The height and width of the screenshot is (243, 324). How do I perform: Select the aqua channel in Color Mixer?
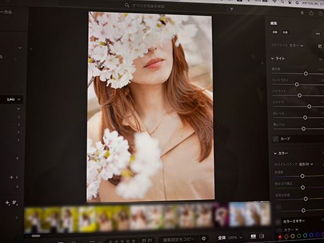pyautogui.click(x=305, y=235)
